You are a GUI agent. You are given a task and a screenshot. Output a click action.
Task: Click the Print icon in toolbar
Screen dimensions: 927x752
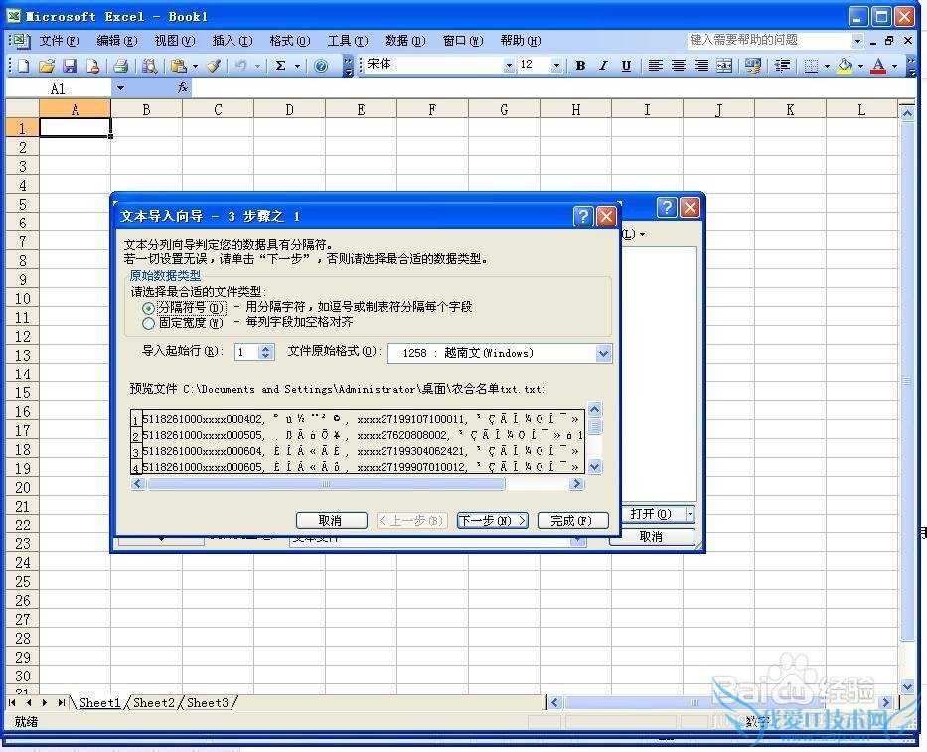tap(120, 66)
